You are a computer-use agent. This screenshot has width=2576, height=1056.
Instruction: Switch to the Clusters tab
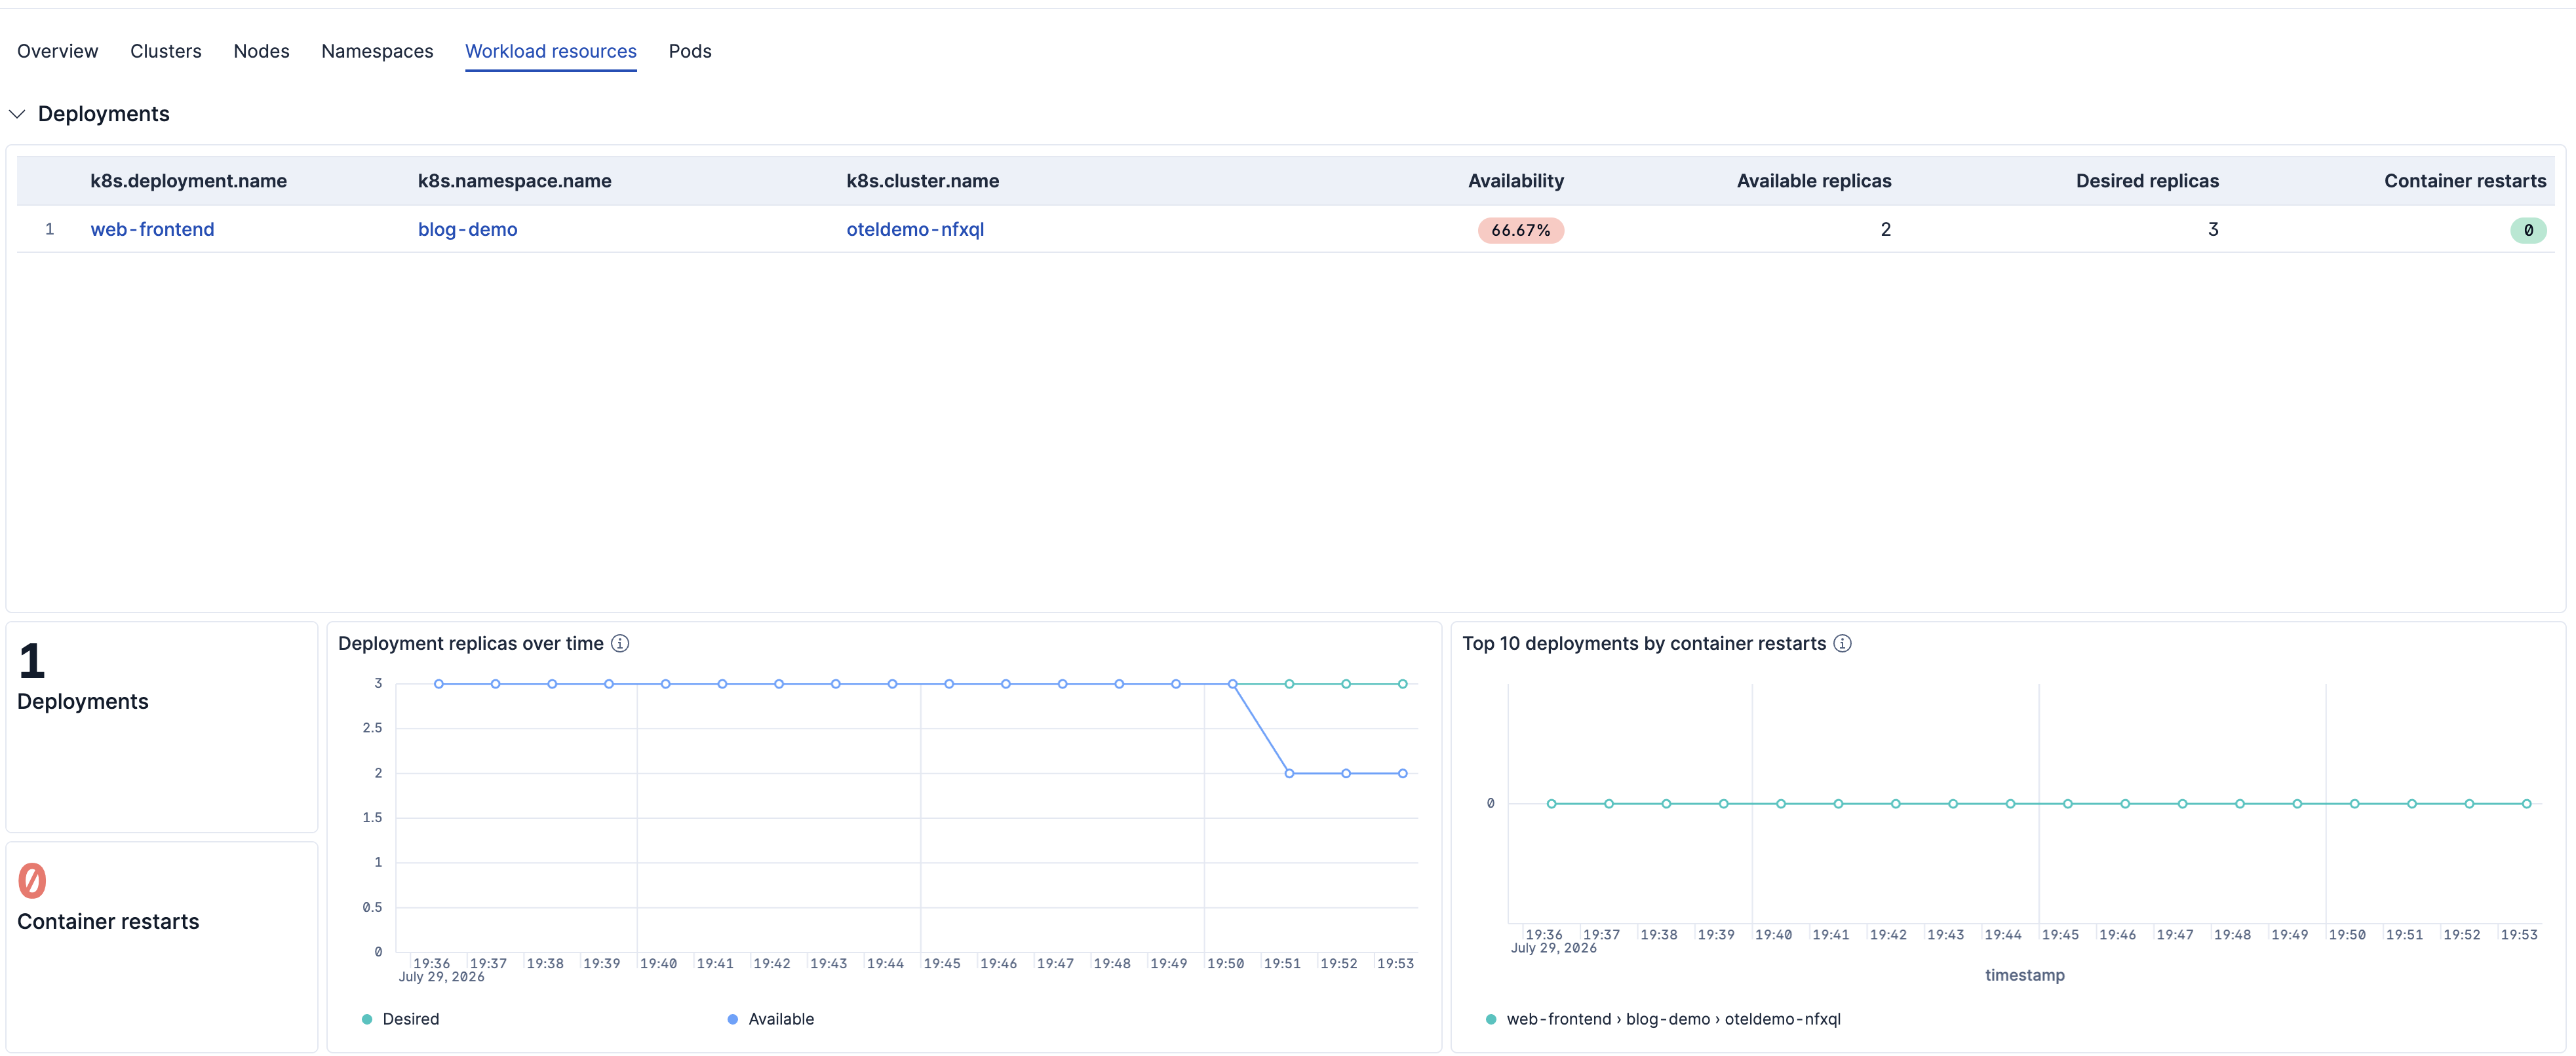pos(165,51)
